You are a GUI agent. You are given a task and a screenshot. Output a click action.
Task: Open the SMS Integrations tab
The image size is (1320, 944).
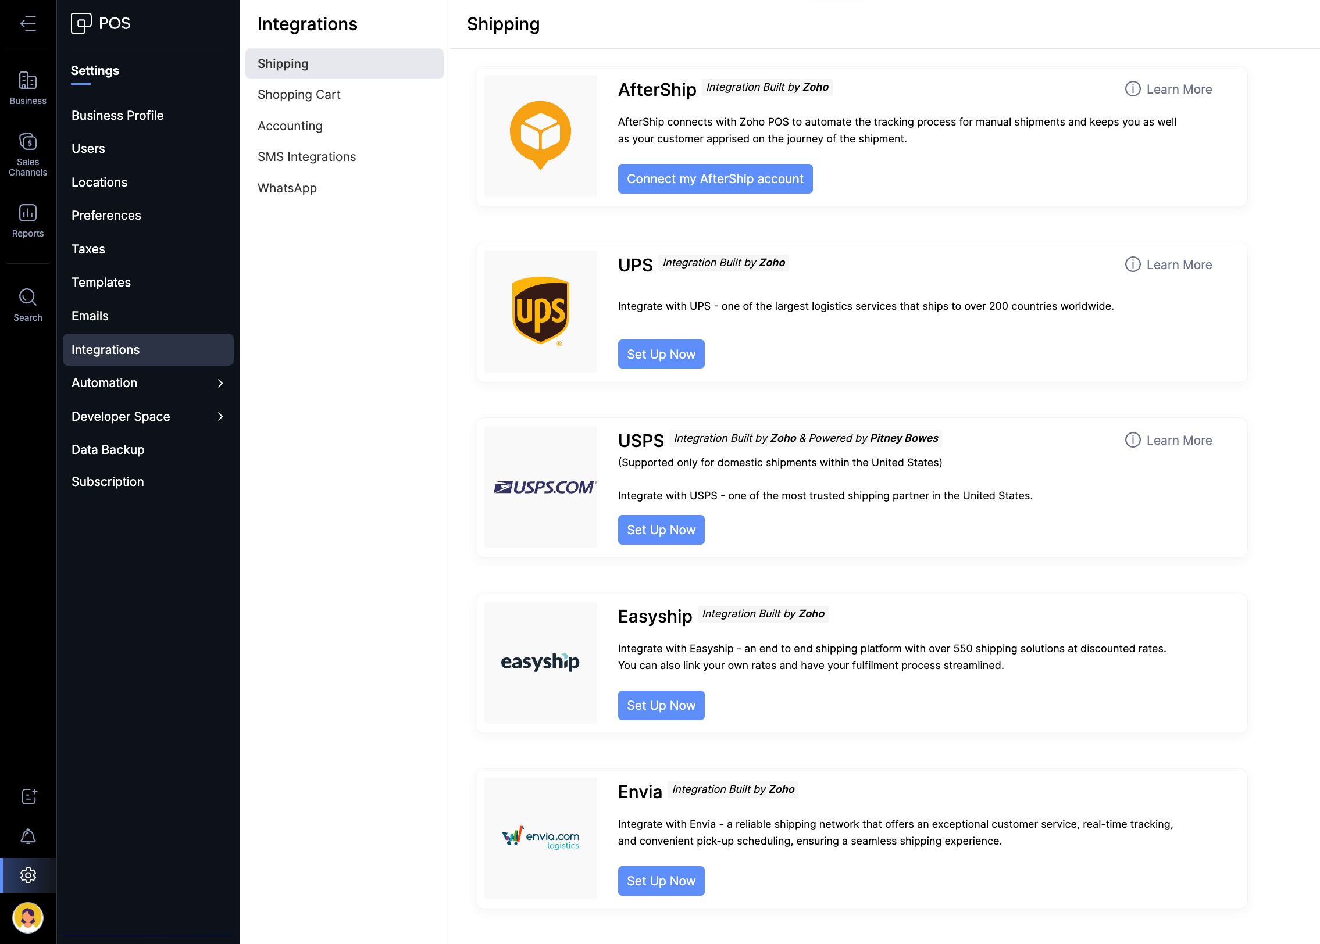click(306, 157)
